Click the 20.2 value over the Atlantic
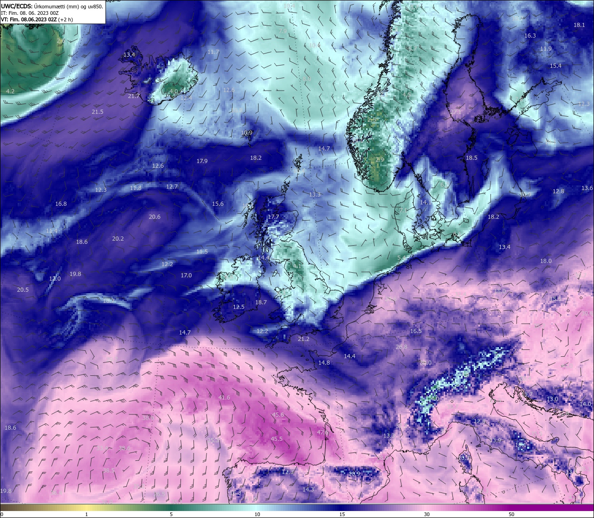The width and height of the screenshot is (594, 518). 118,239
